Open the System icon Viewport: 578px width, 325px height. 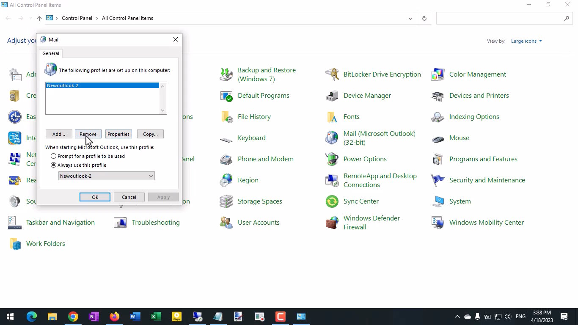coord(438,201)
